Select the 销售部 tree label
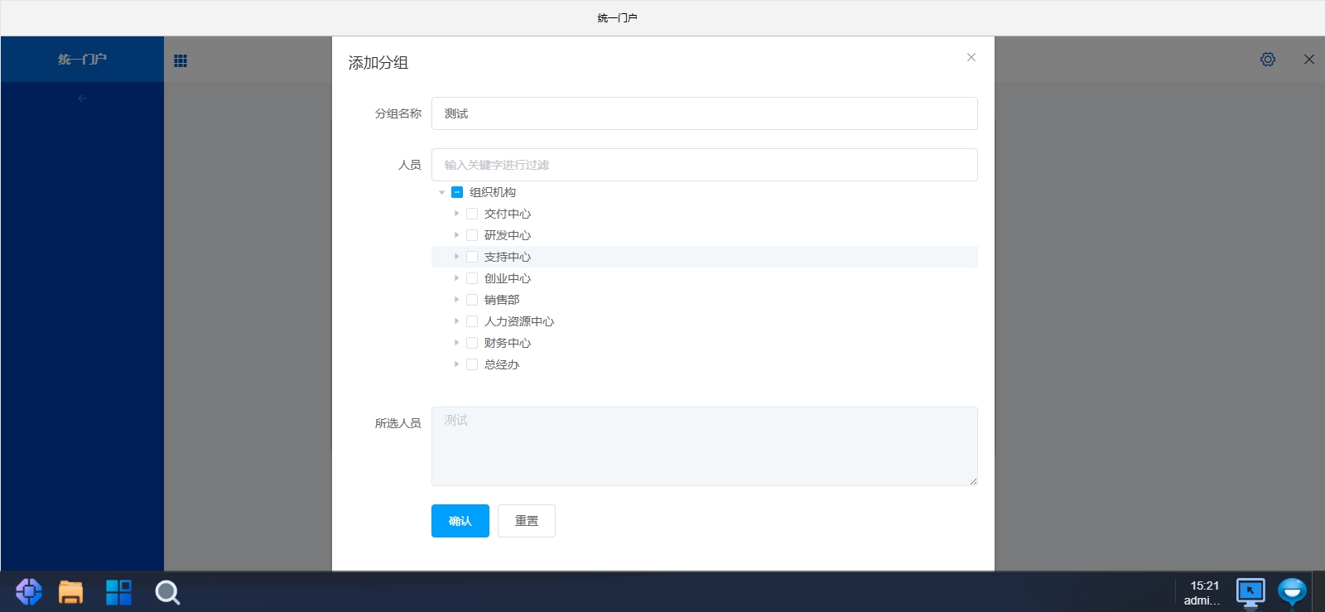 (x=502, y=300)
